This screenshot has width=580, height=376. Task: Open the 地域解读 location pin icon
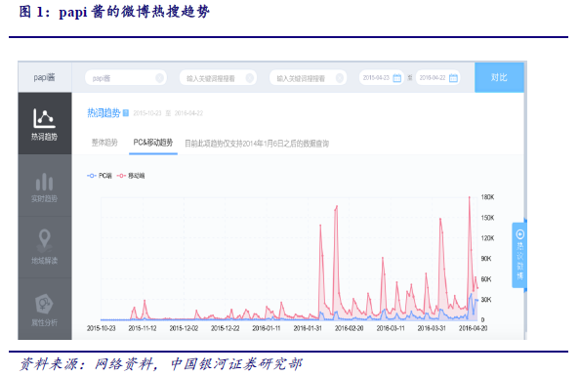(44, 240)
